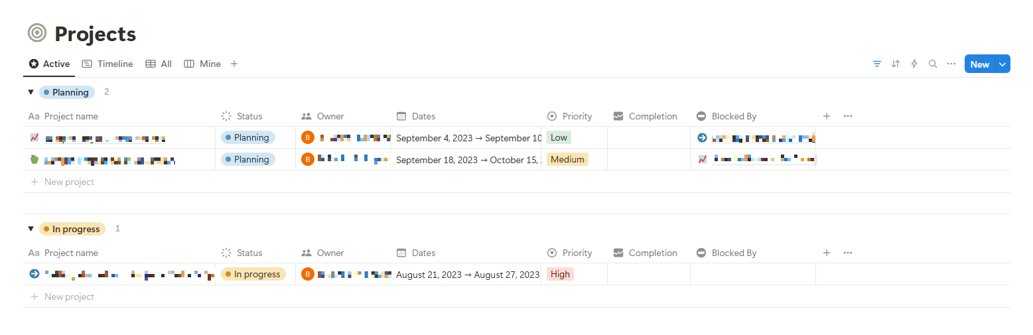Add a new view with plus icon
Image resolution: width=1033 pixels, height=335 pixels.
click(x=234, y=64)
